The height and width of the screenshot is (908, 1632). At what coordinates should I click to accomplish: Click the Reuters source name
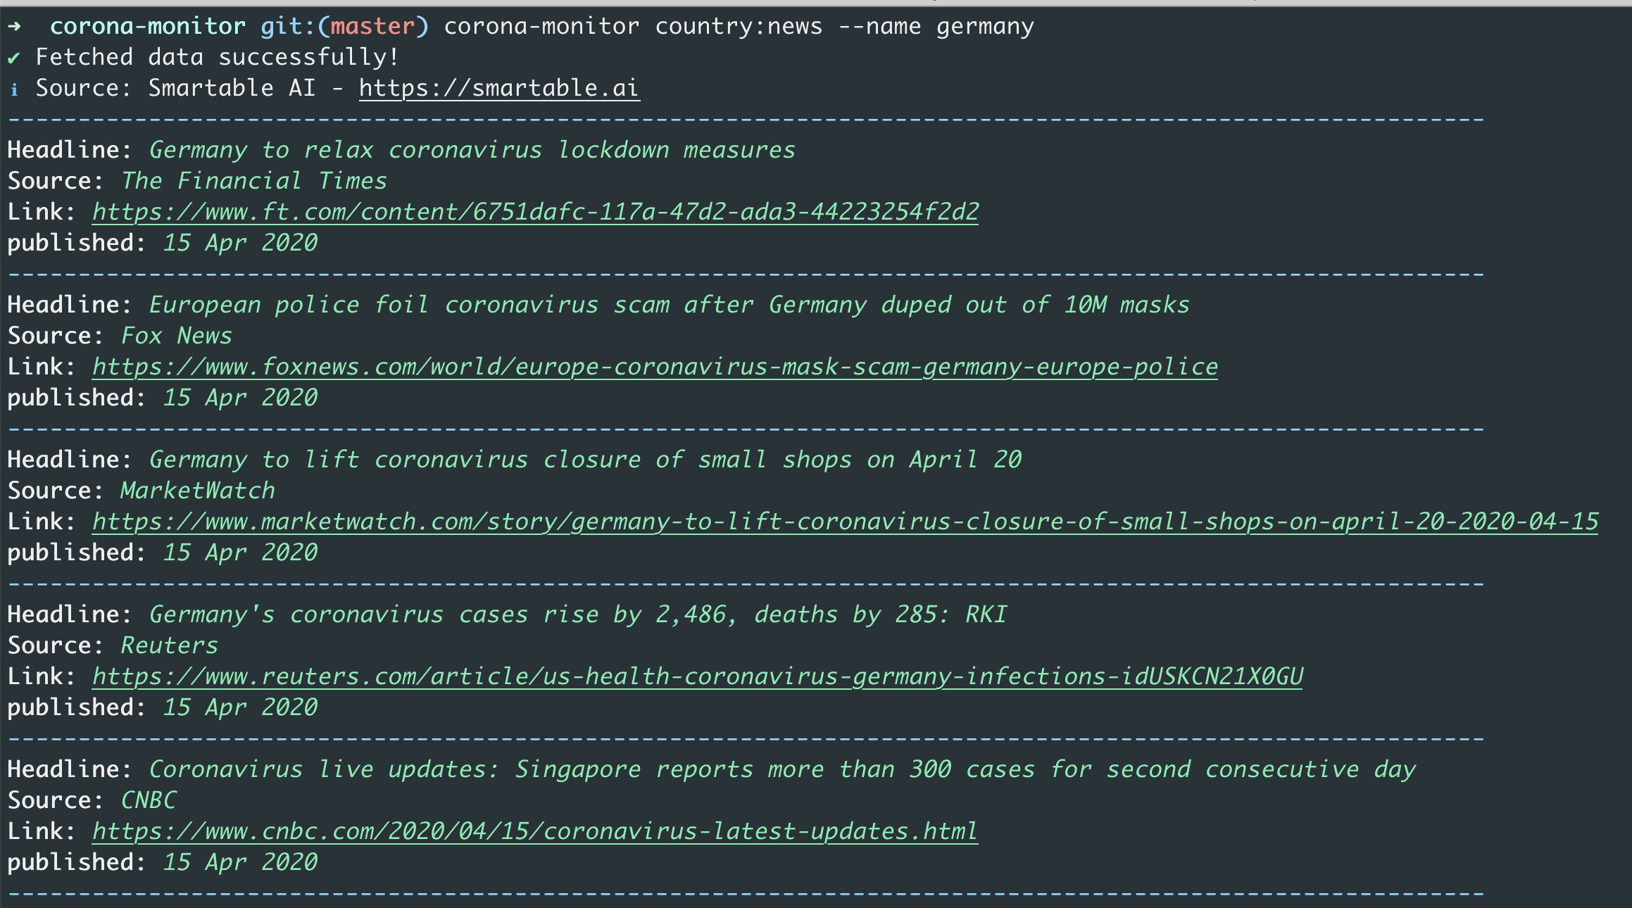click(169, 645)
